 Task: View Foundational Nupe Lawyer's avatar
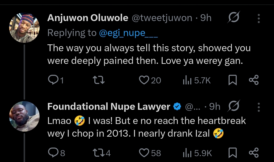(24, 116)
